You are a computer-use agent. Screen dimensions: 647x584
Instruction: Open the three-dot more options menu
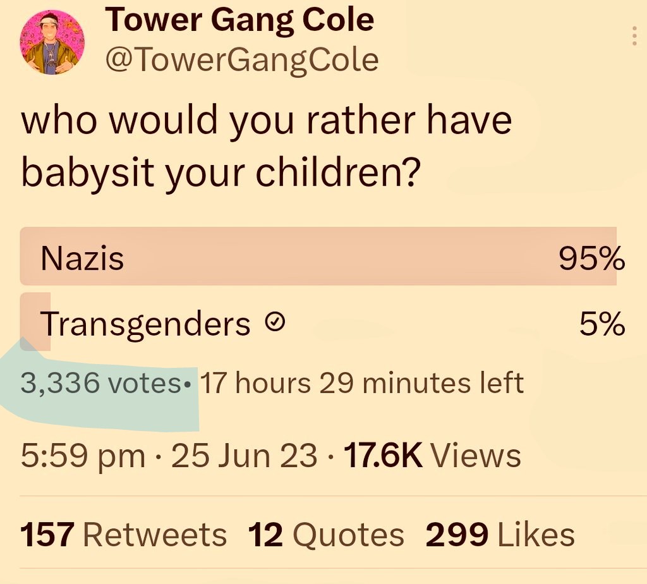click(634, 36)
